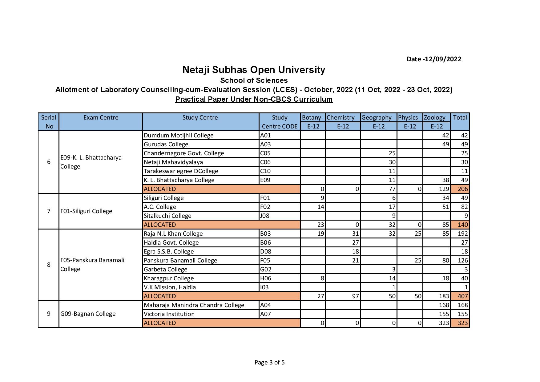Image resolution: width=540 pixels, height=382 pixels.
Task: Click the Netaji Subhas Open University title
Action: (254, 70)
